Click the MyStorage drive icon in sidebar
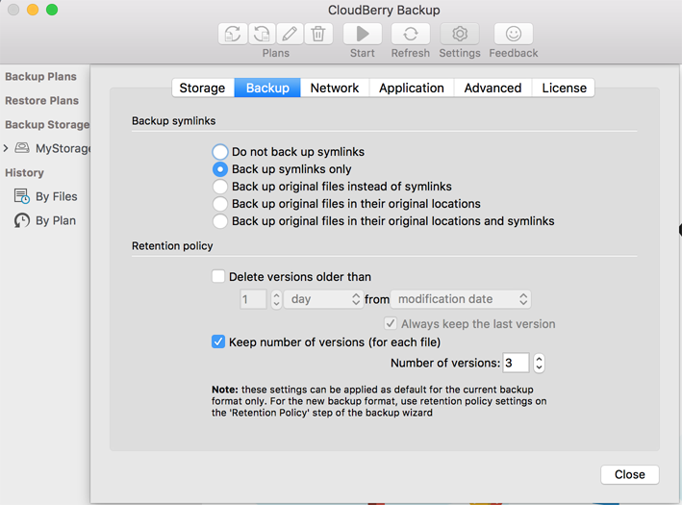The width and height of the screenshot is (682, 505). click(x=22, y=148)
